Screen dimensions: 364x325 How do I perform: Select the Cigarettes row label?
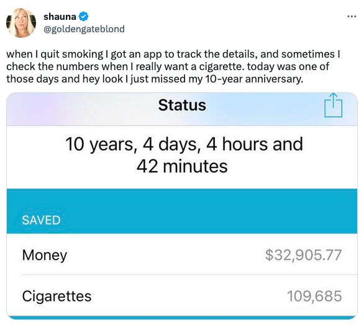pos(57,296)
